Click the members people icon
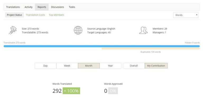The width and height of the screenshot is (203, 101). tap(144, 30)
